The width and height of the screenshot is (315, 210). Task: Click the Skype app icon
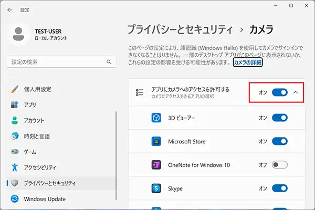156,188
